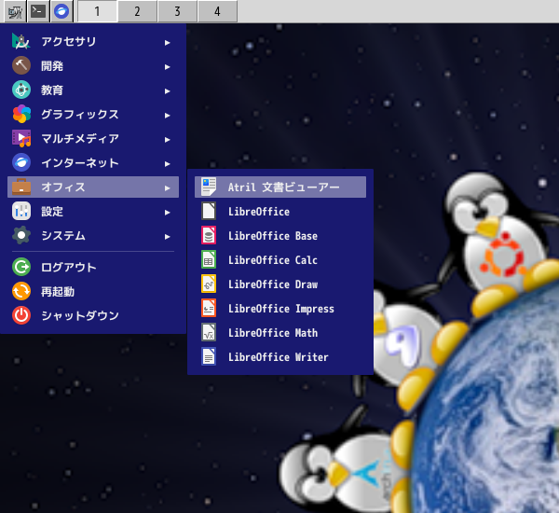Click the システム gear icon

pos(21,236)
